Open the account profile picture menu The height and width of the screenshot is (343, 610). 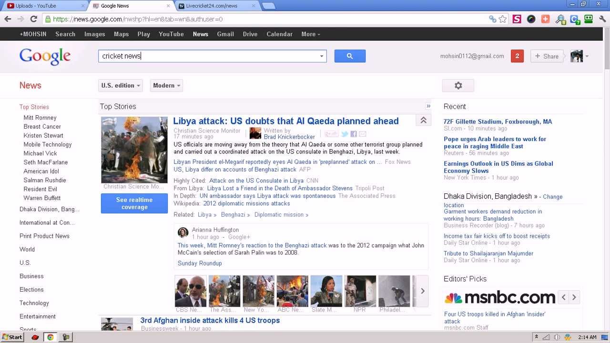pos(579,56)
